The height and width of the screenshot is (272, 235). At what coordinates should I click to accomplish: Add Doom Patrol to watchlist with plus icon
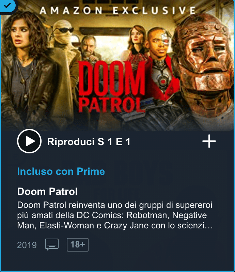point(209,141)
